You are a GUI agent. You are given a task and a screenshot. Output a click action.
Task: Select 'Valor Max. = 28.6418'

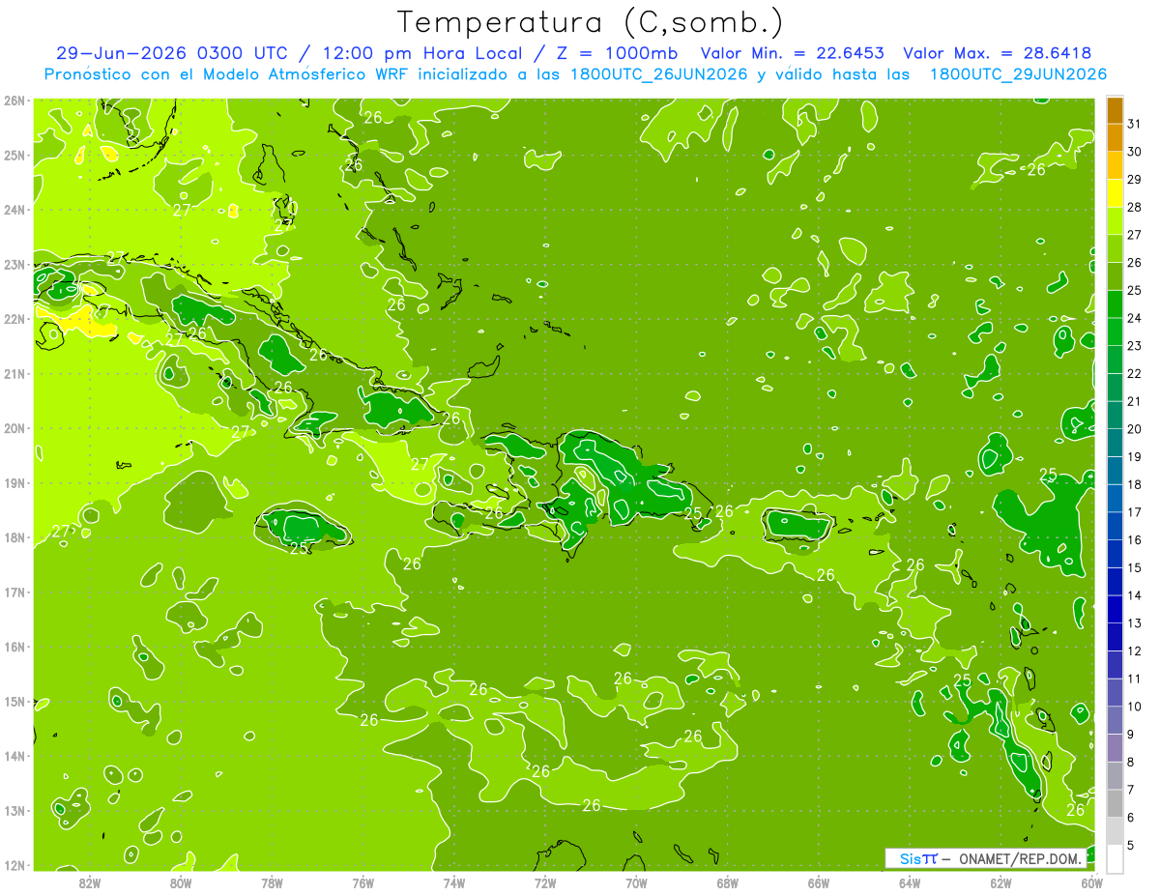pyautogui.click(x=998, y=53)
